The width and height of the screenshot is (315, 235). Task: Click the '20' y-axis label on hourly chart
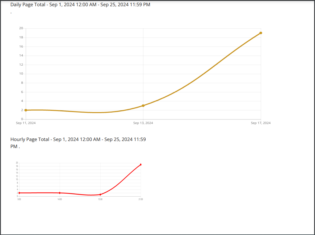[17, 163]
